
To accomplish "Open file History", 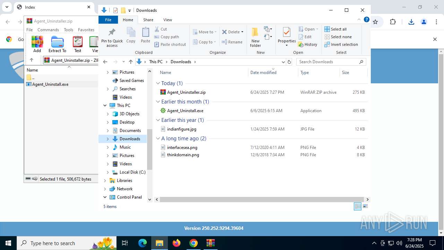I will pos(308,44).
